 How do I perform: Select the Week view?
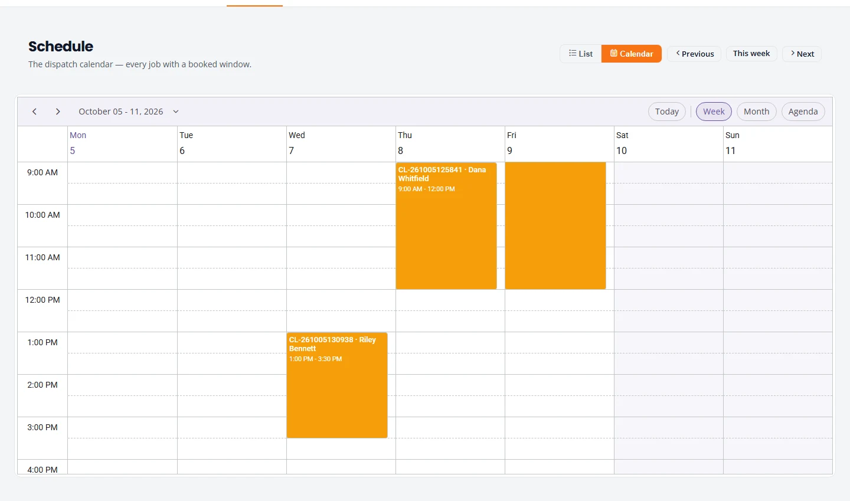(714, 112)
